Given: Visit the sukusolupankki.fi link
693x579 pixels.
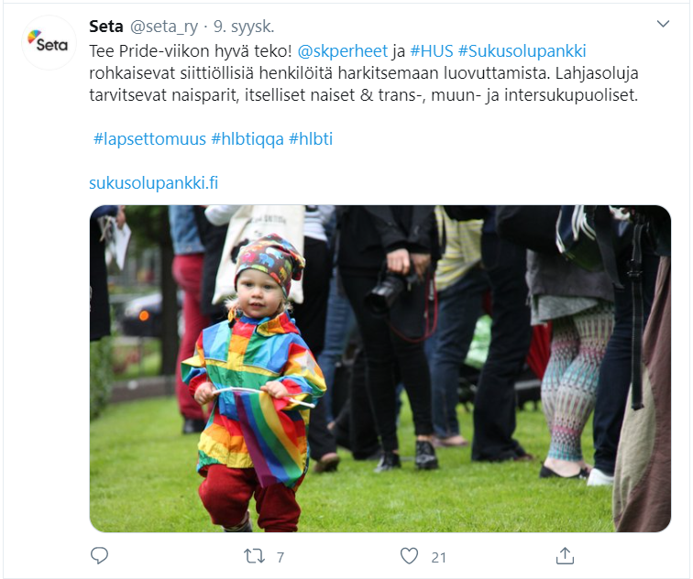Looking at the screenshot, I should (x=154, y=183).
